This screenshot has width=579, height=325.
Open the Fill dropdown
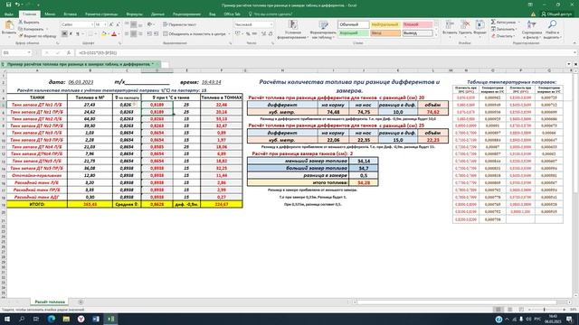click(505, 29)
